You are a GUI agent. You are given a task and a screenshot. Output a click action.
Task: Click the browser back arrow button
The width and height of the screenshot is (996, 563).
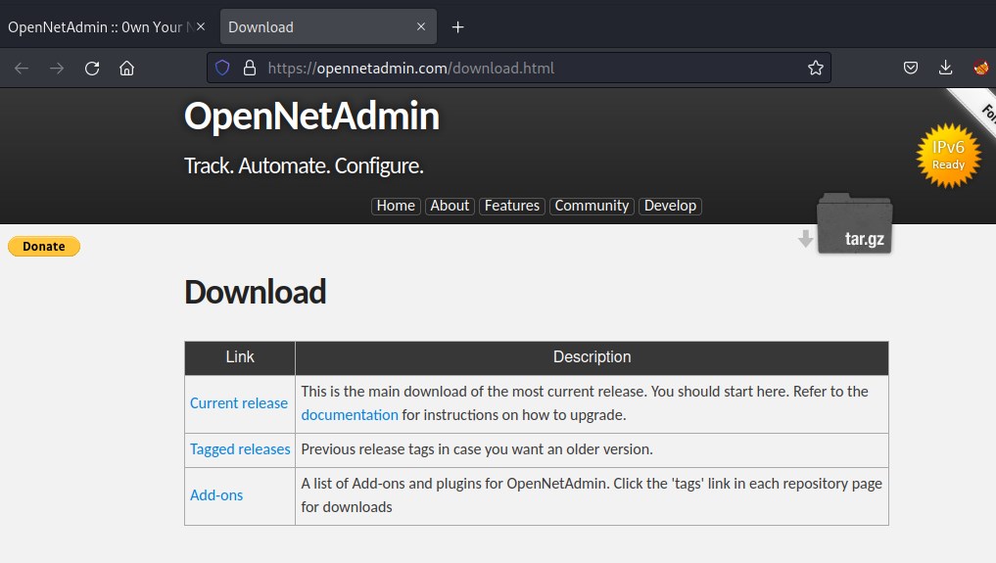22,68
